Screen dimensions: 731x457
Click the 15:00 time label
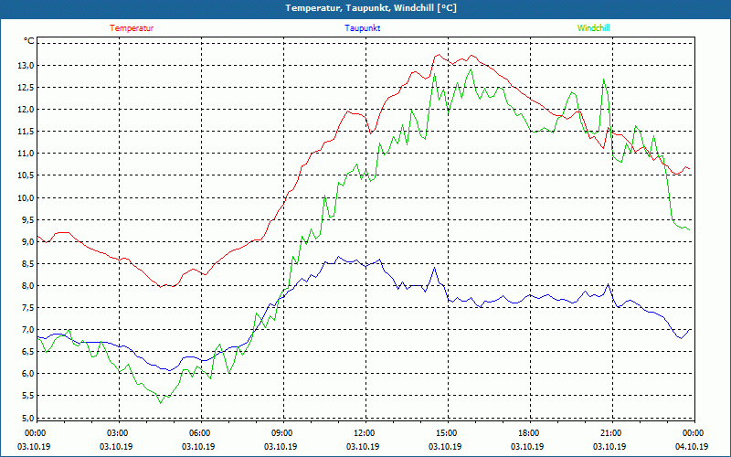(448, 433)
